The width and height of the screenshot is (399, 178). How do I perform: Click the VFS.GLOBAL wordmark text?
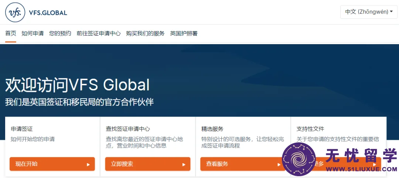coord(48,13)
